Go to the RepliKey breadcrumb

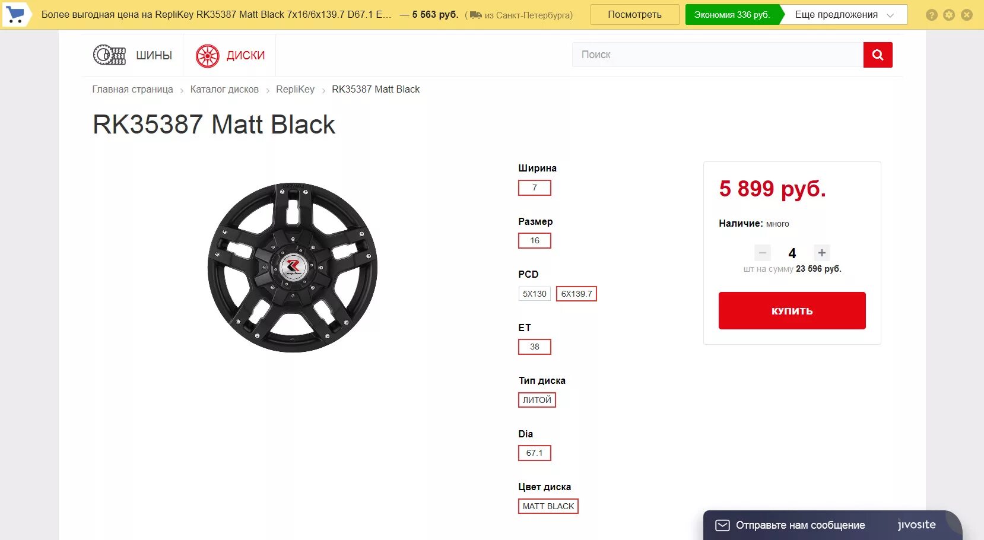point(295,89)
